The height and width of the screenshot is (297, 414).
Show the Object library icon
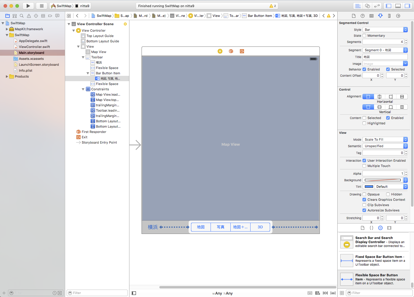coord(380,228)
